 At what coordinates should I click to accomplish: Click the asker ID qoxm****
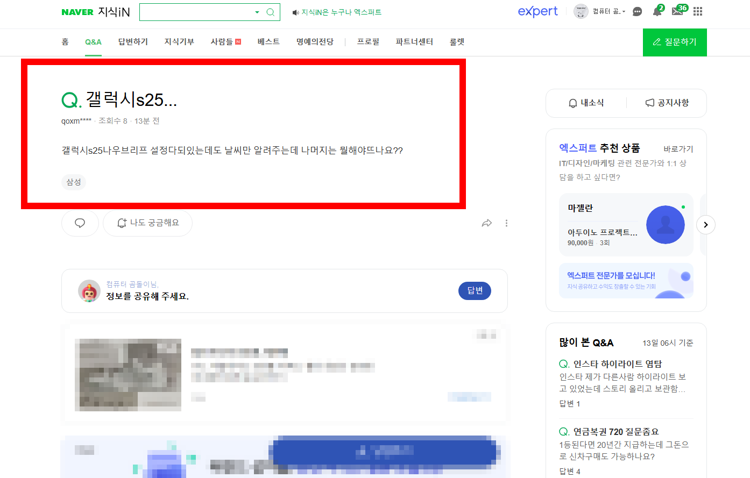[76, 121]
